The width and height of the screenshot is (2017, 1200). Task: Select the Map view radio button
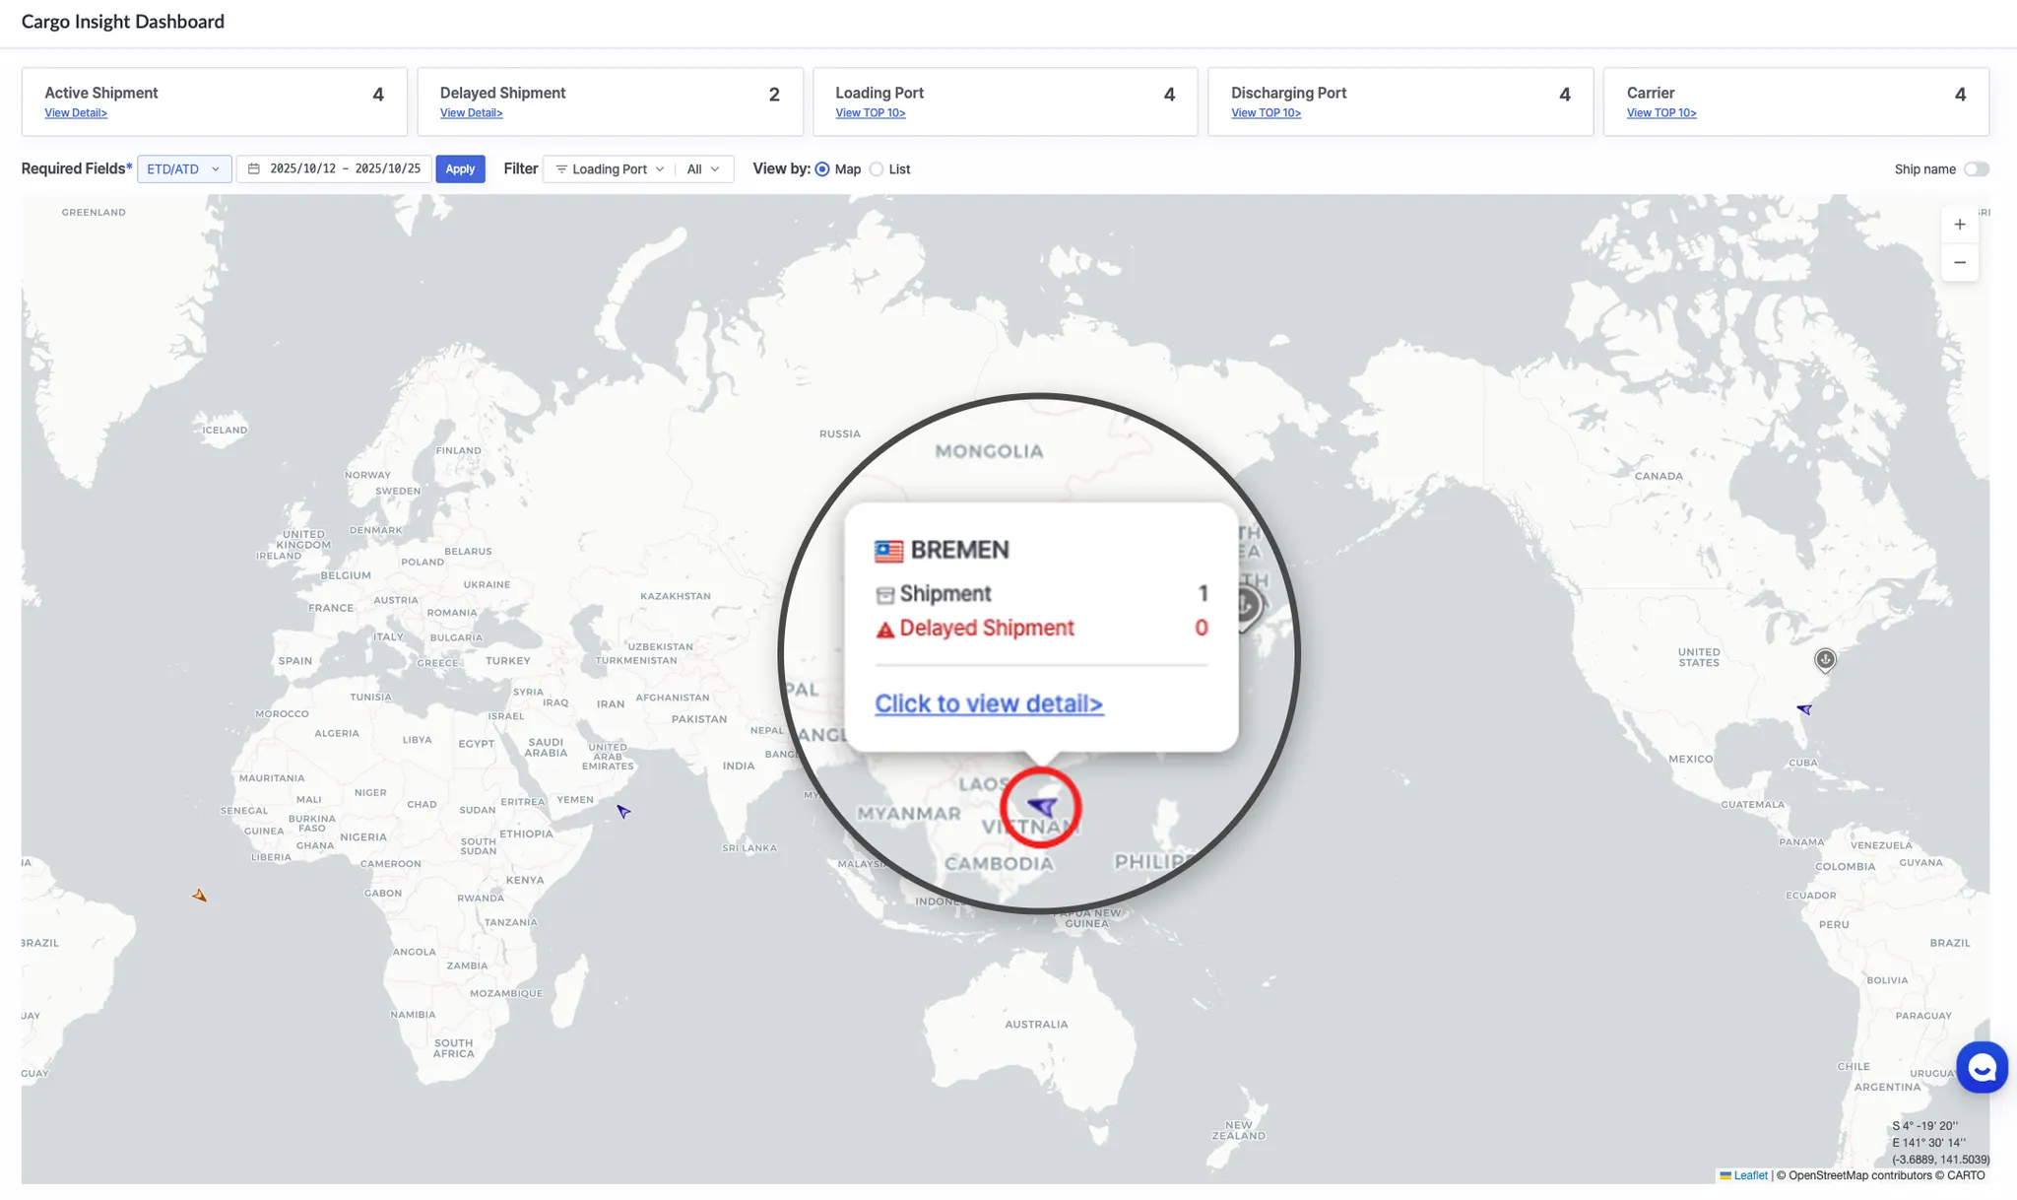[822, 169]
